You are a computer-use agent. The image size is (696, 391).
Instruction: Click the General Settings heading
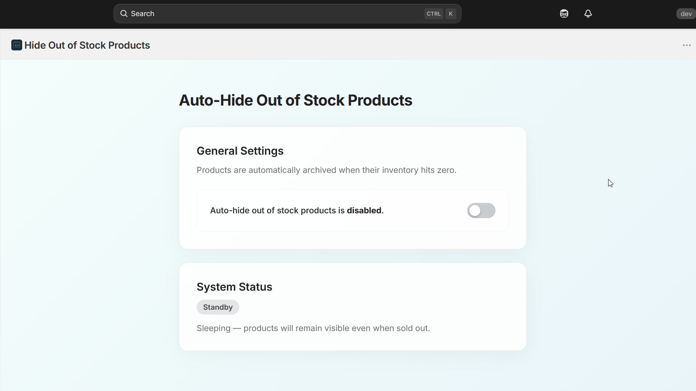tap(240, 151)
